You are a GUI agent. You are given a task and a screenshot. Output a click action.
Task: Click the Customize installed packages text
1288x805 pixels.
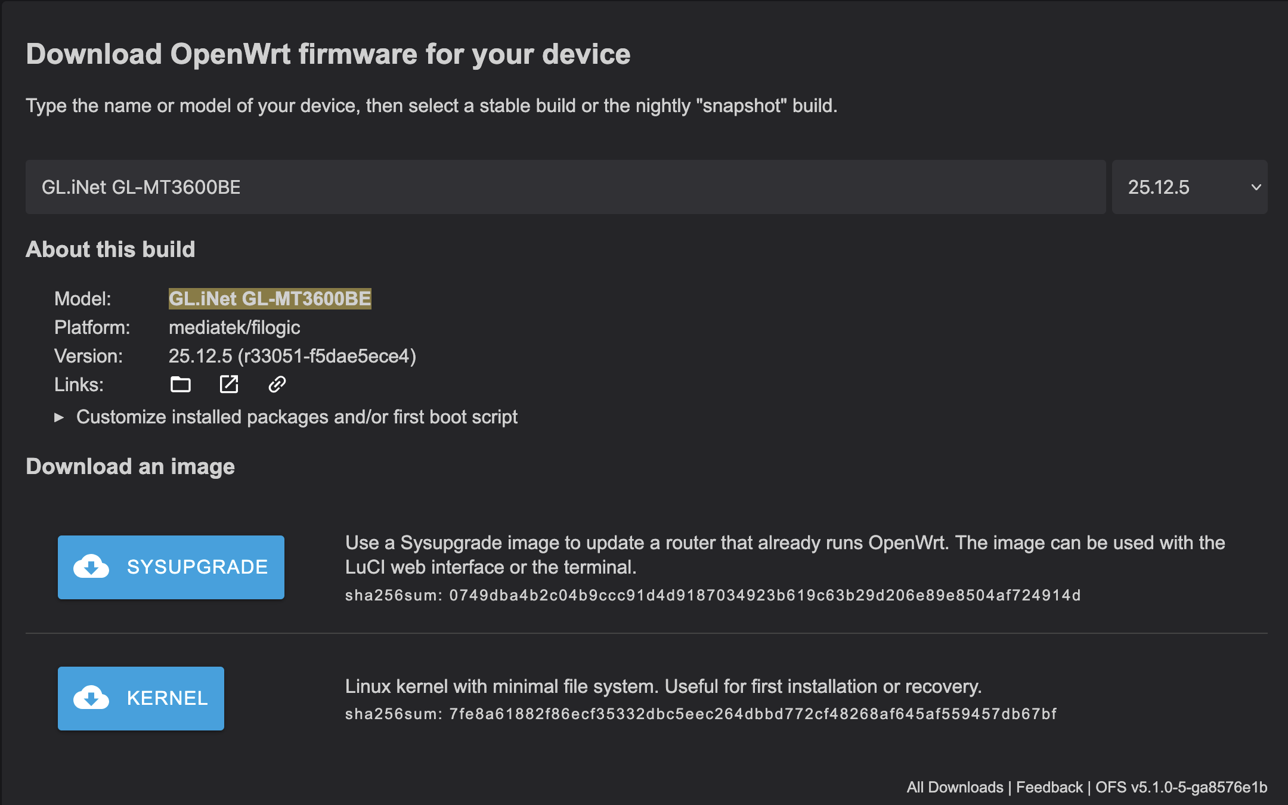297,417
